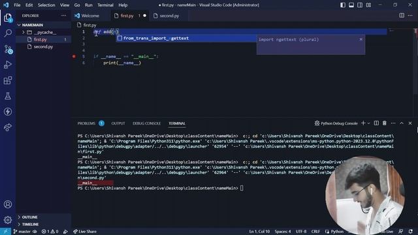Toggle the breakpoint on line 5
This screenshot has height=235, width=418.
tap(74, 57)
